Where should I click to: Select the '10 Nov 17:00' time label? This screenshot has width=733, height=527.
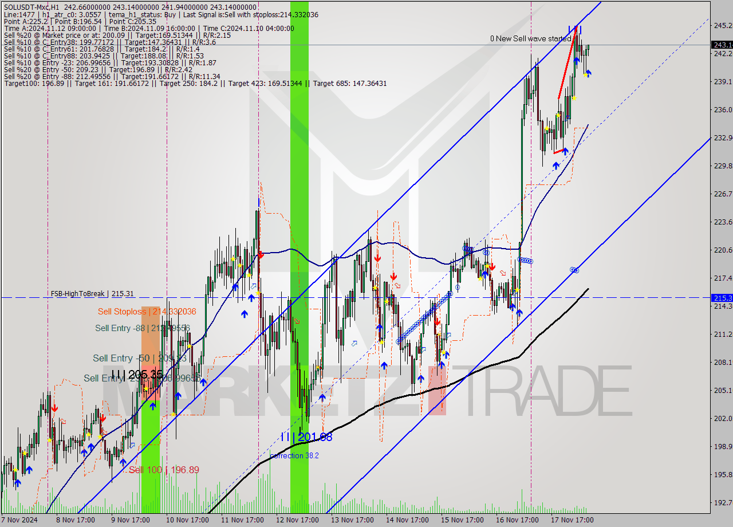click(x=187, y=520)
